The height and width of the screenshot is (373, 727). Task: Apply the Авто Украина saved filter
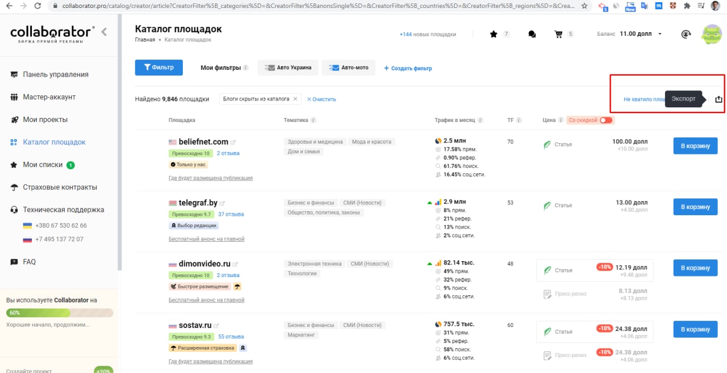(288, 68)
